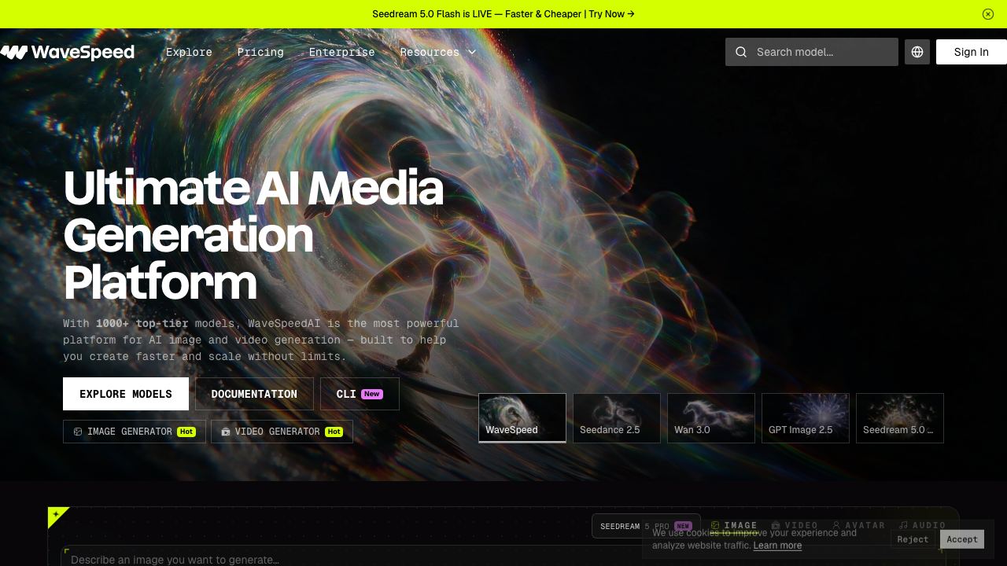Select the Seedream 5.0 thumbnail
The width and height of the screenshot is (1007, 566).
[x=900, y=418]
